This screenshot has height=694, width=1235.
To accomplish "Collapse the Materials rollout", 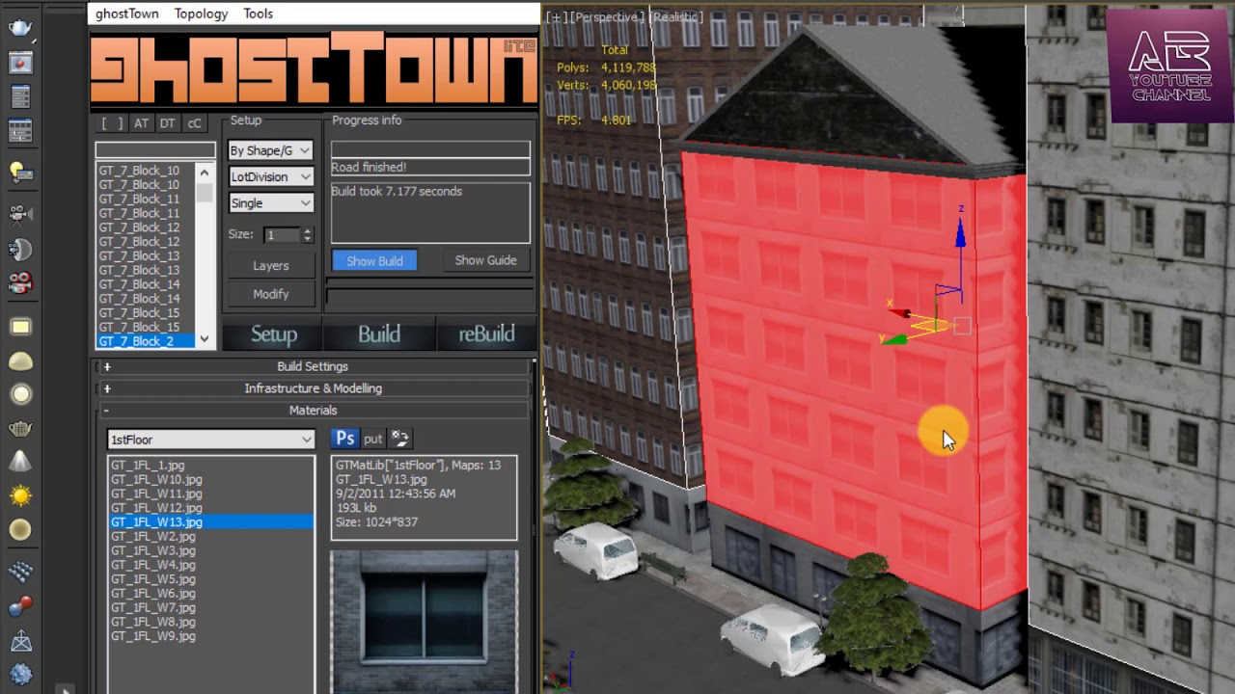I will tap(313, 411).
